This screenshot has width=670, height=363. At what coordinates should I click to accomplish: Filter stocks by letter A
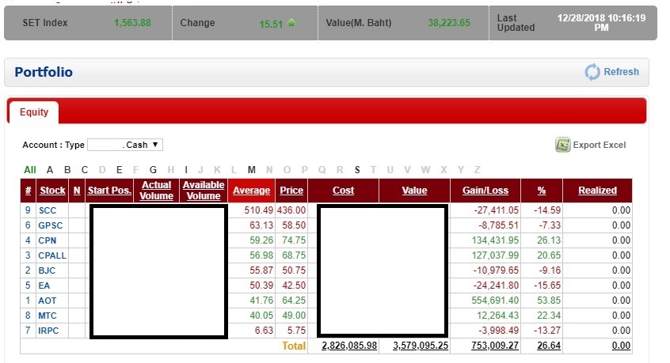point(50,170)
